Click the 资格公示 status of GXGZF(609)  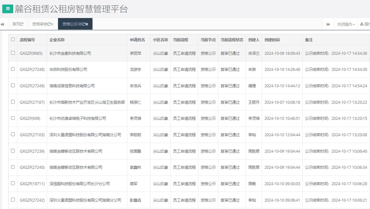click(x=208, y=118)
